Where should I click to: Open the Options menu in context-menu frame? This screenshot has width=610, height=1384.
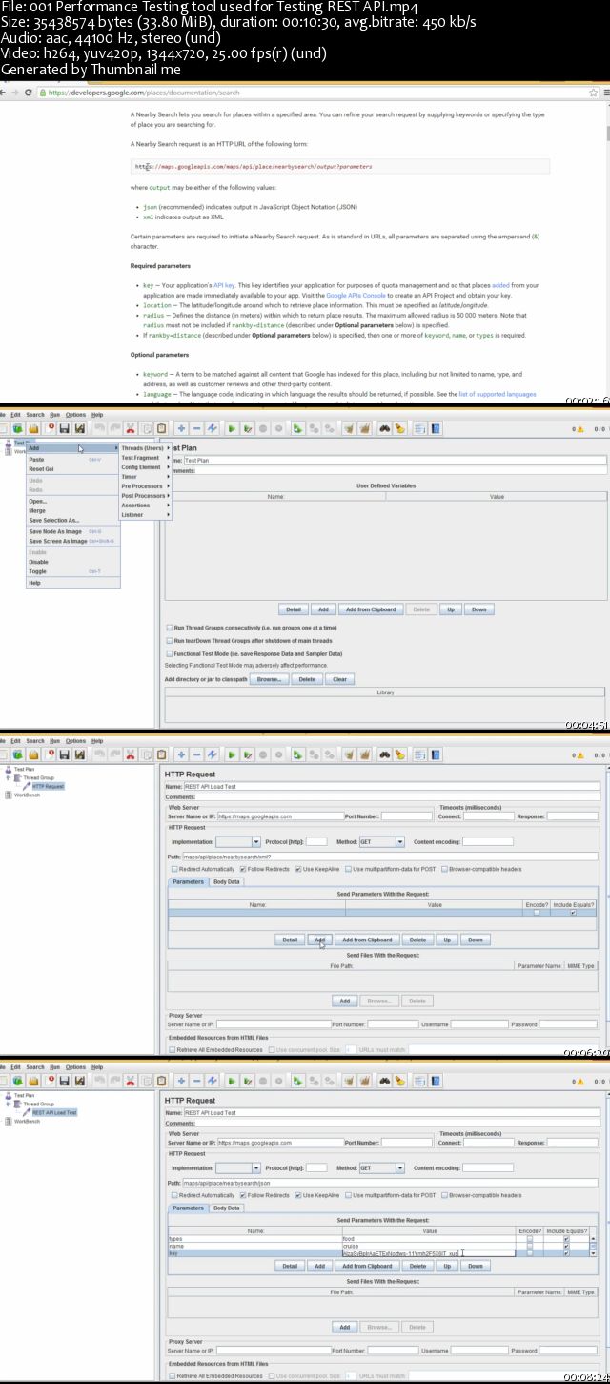click(75, 415)
